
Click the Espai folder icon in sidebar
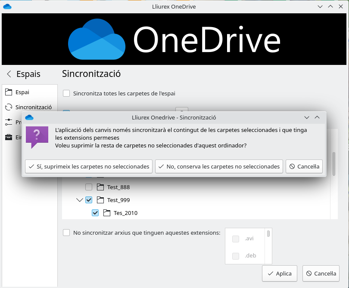(8, 92)
